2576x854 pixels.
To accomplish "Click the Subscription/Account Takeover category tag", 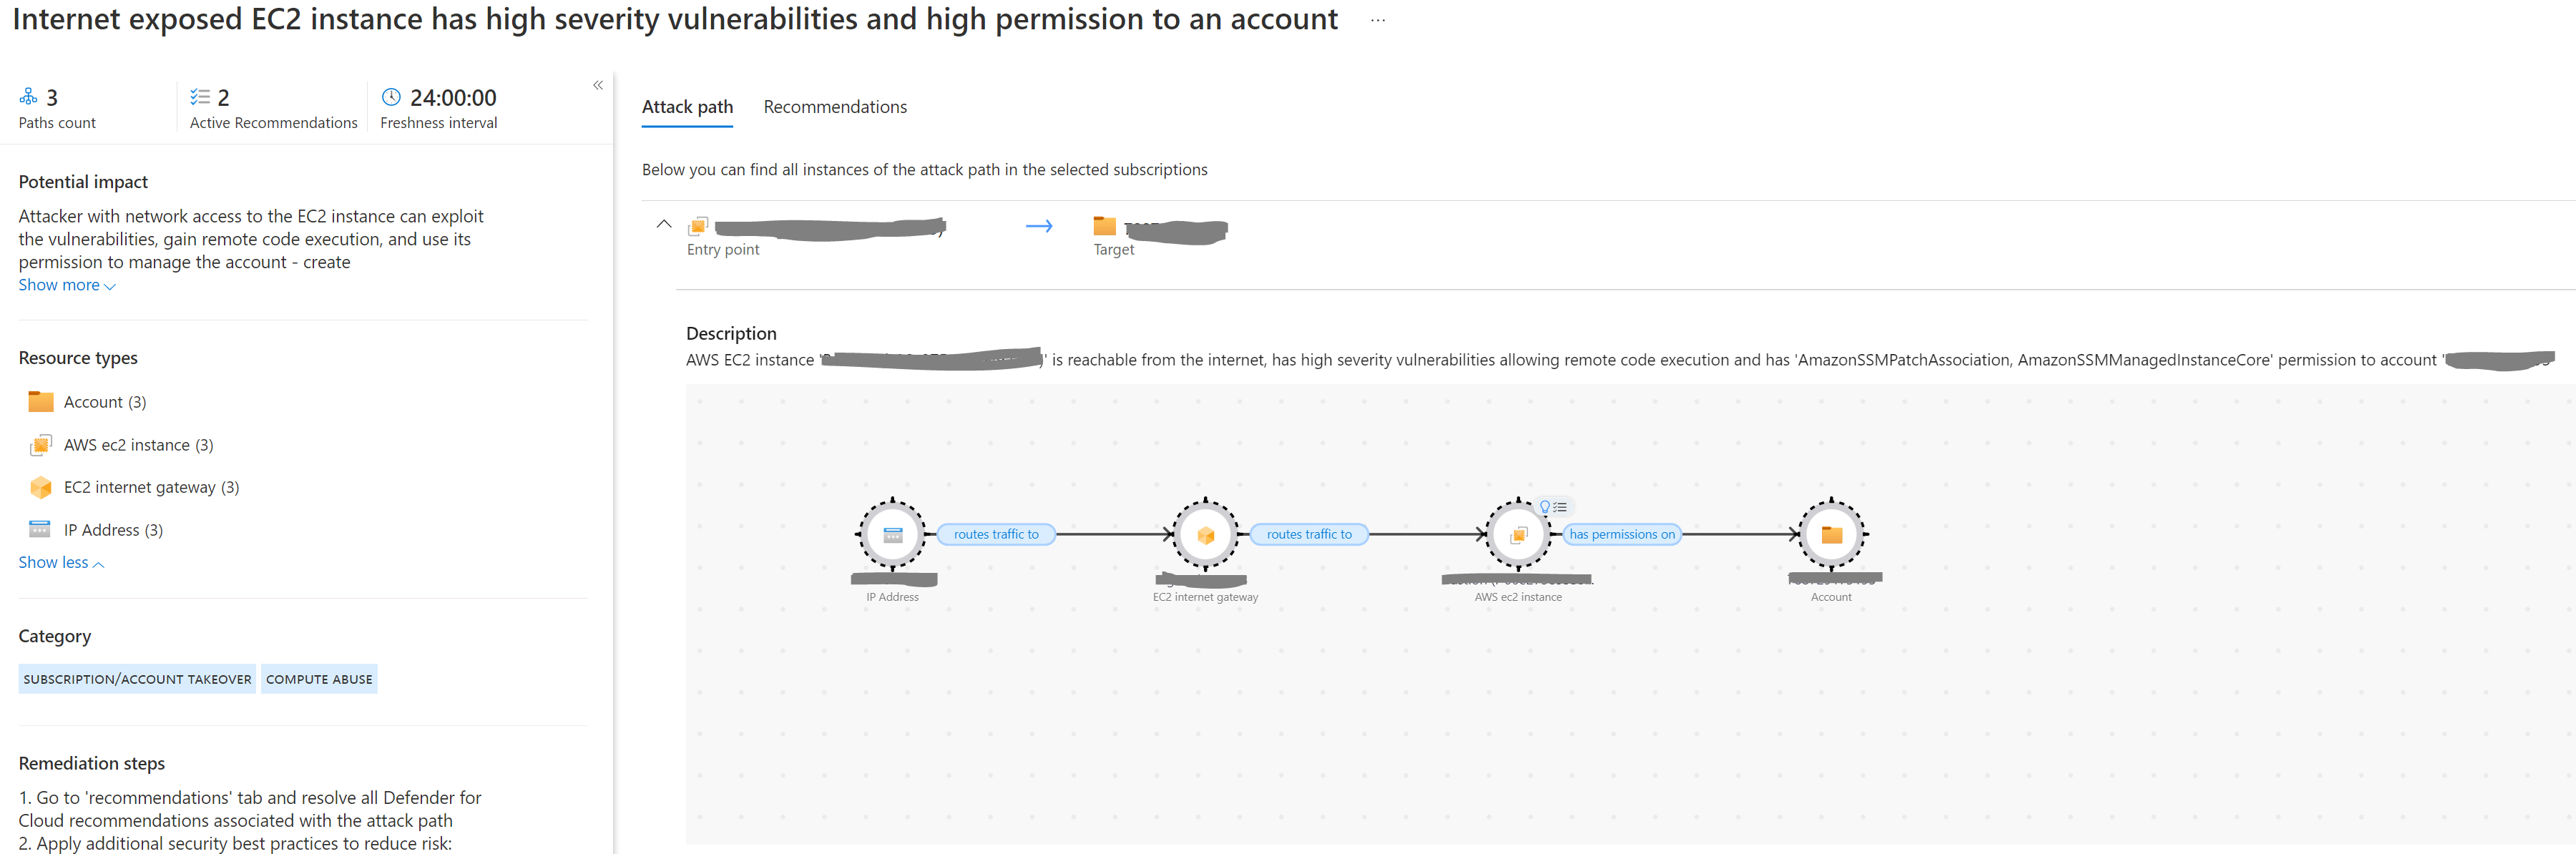I will point(137,679).
